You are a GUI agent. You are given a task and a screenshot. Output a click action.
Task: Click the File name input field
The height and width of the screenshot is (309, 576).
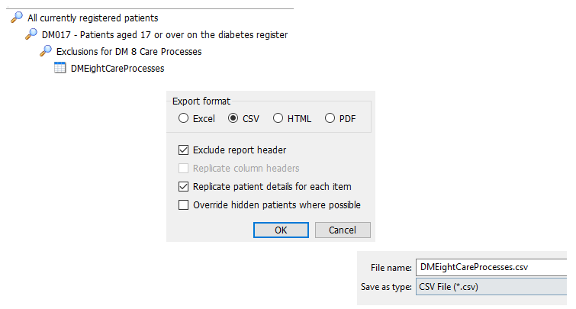pyautogui.click(x=492, y=267)
